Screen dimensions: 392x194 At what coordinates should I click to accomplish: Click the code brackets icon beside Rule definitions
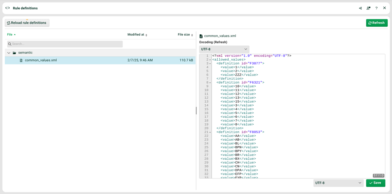tap(7, 8)
